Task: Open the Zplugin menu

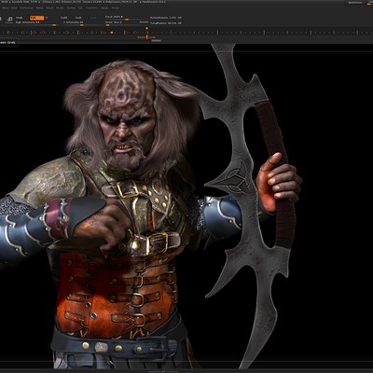Action: (x=104, y=7)
